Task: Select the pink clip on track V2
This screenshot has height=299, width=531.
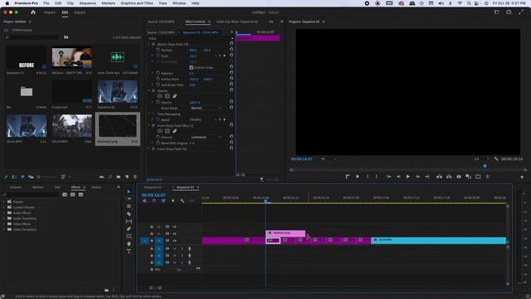Action: pyautogui.click(x=285, y=233)
